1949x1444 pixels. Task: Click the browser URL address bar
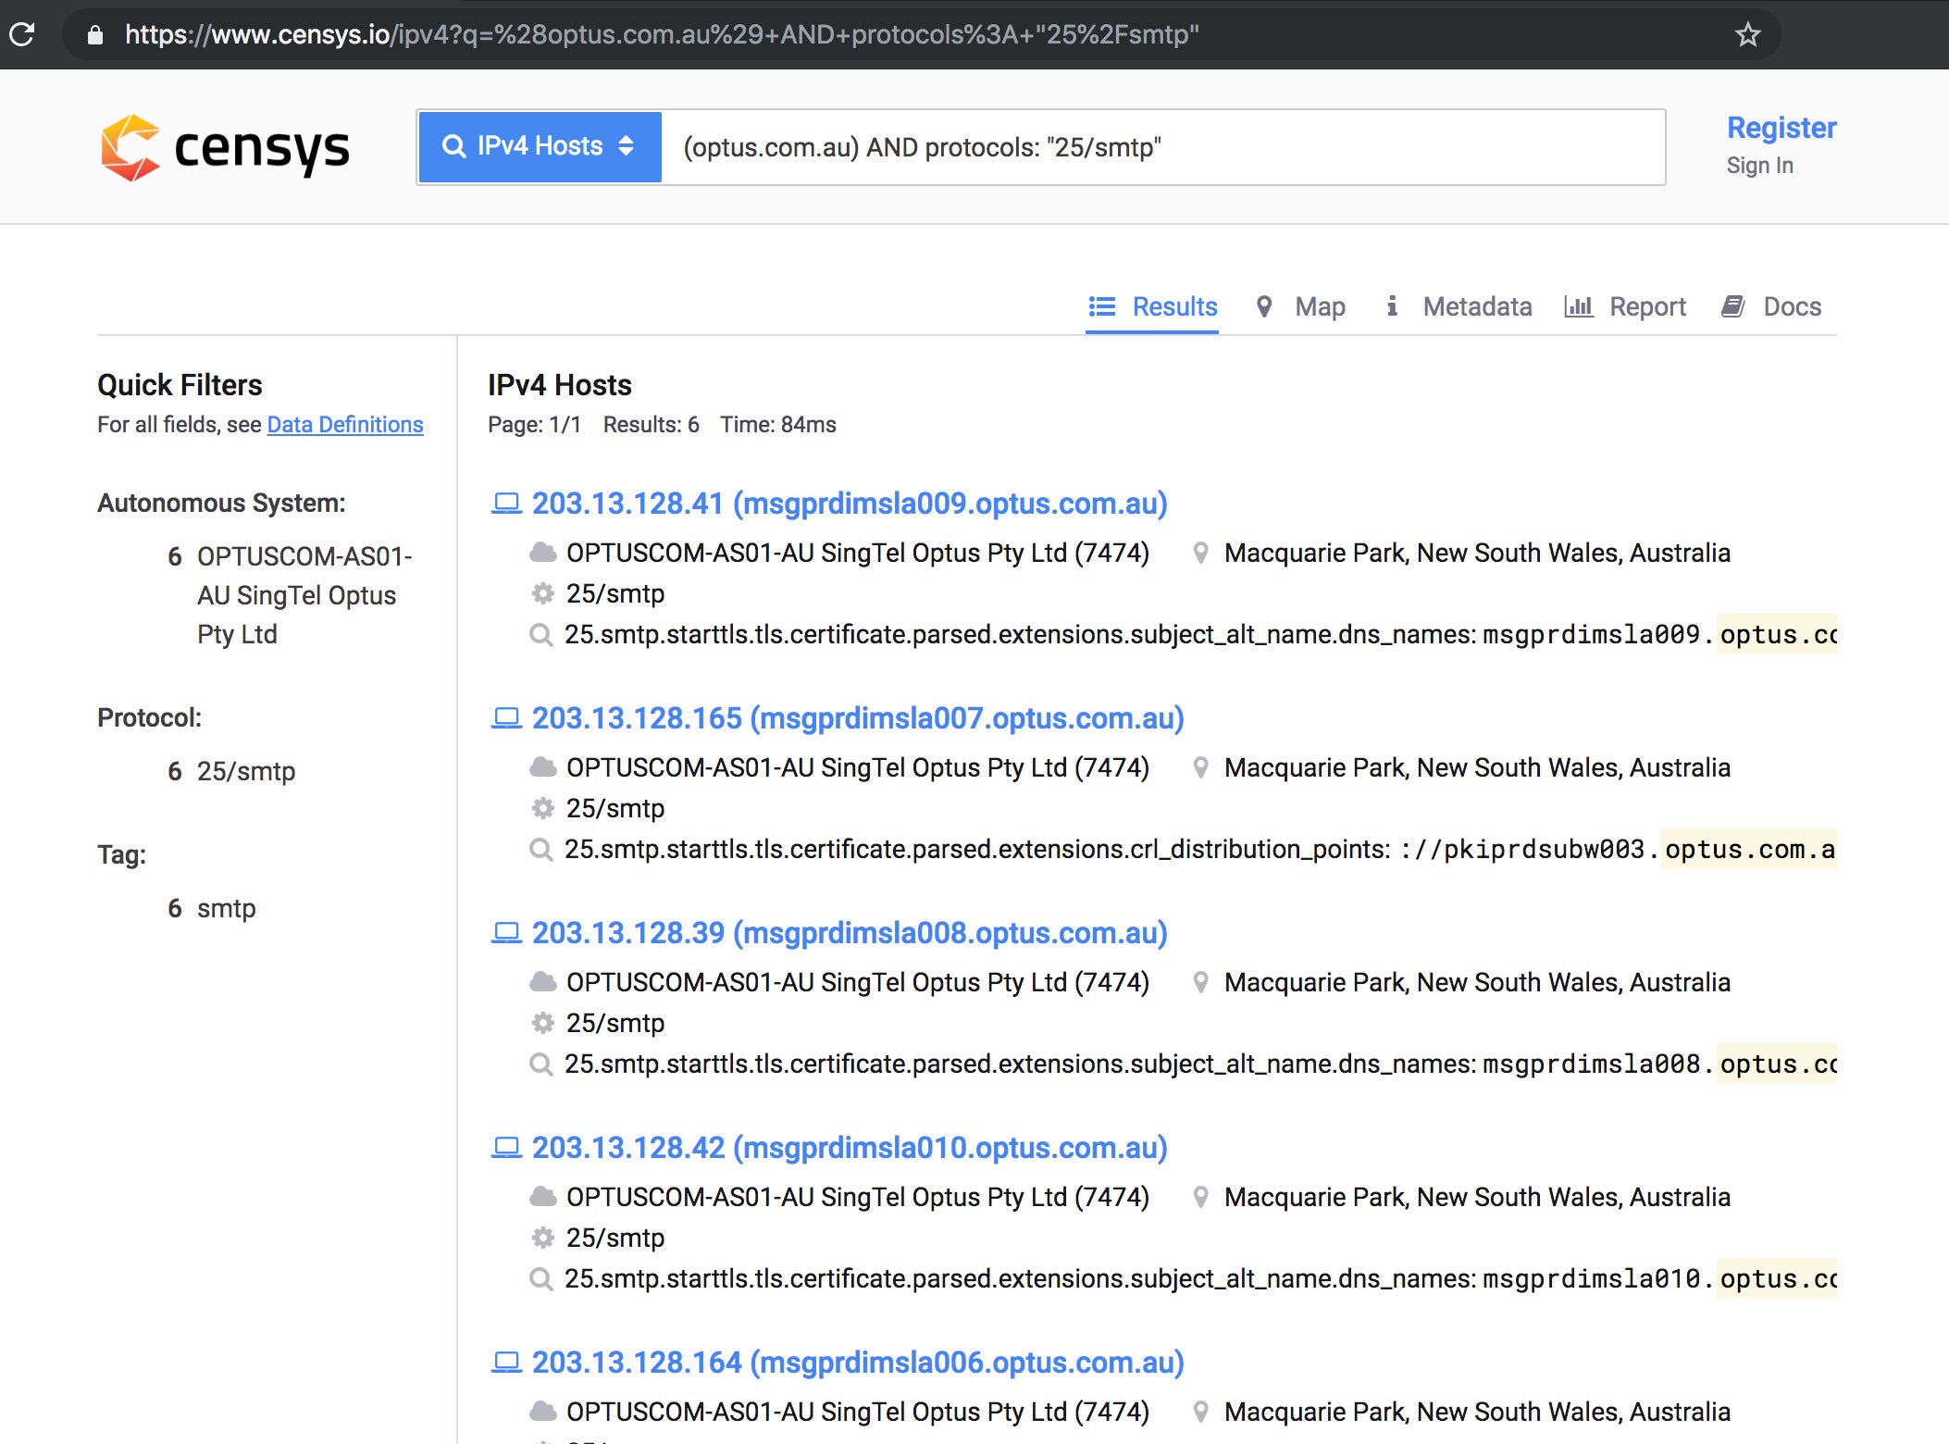921,34
